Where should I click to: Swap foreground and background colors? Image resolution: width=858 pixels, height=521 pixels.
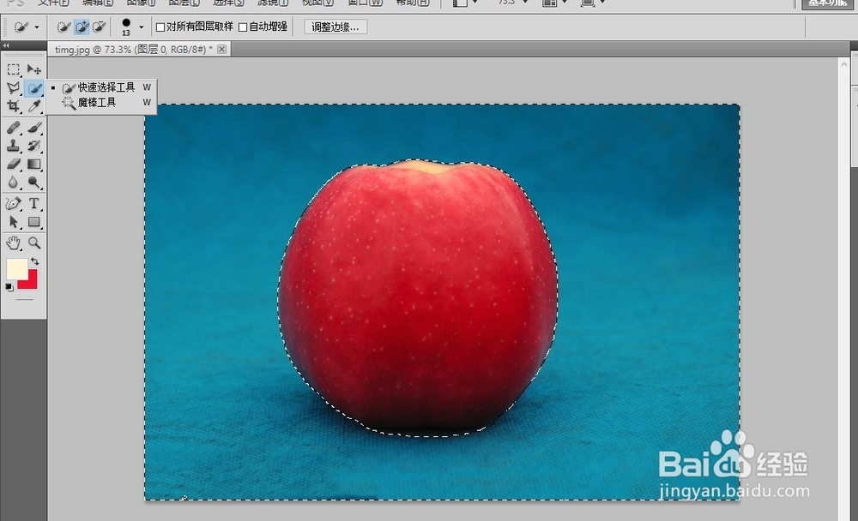(34, 261)
